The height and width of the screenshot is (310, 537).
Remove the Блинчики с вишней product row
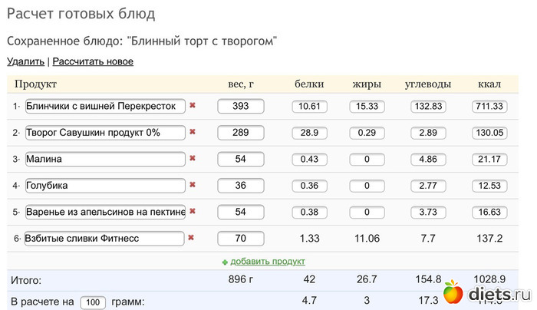point(193,106)
